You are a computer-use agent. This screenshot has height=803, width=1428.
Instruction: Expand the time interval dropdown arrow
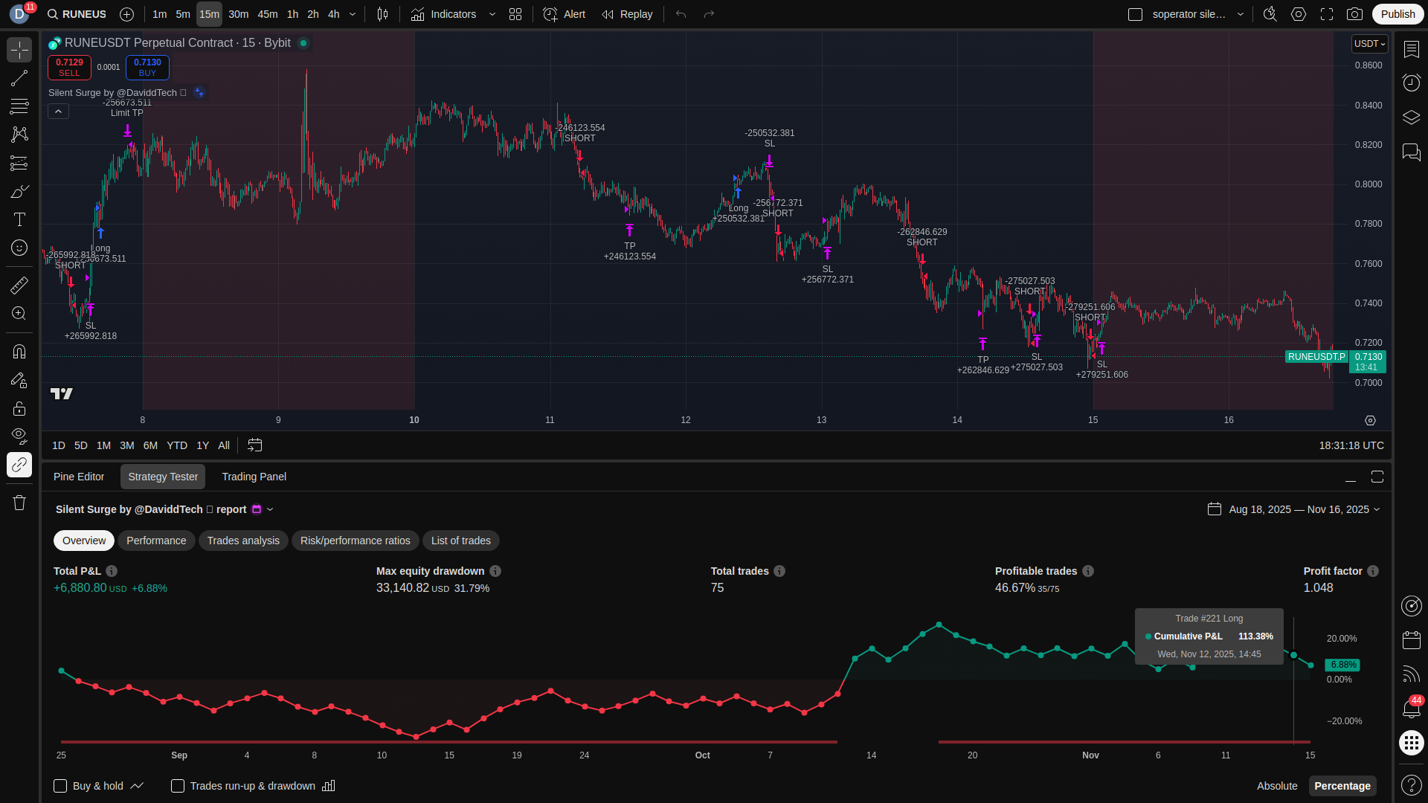[353, 14]
